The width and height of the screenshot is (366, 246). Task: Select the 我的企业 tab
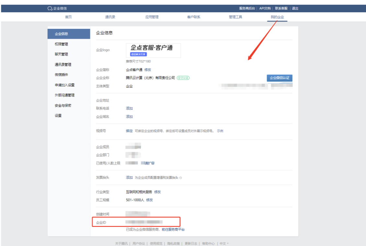[x=277, y=17]
